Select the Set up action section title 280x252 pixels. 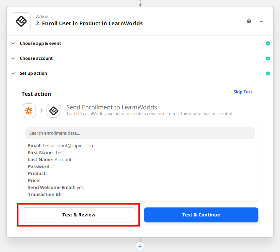click(34, 73)
